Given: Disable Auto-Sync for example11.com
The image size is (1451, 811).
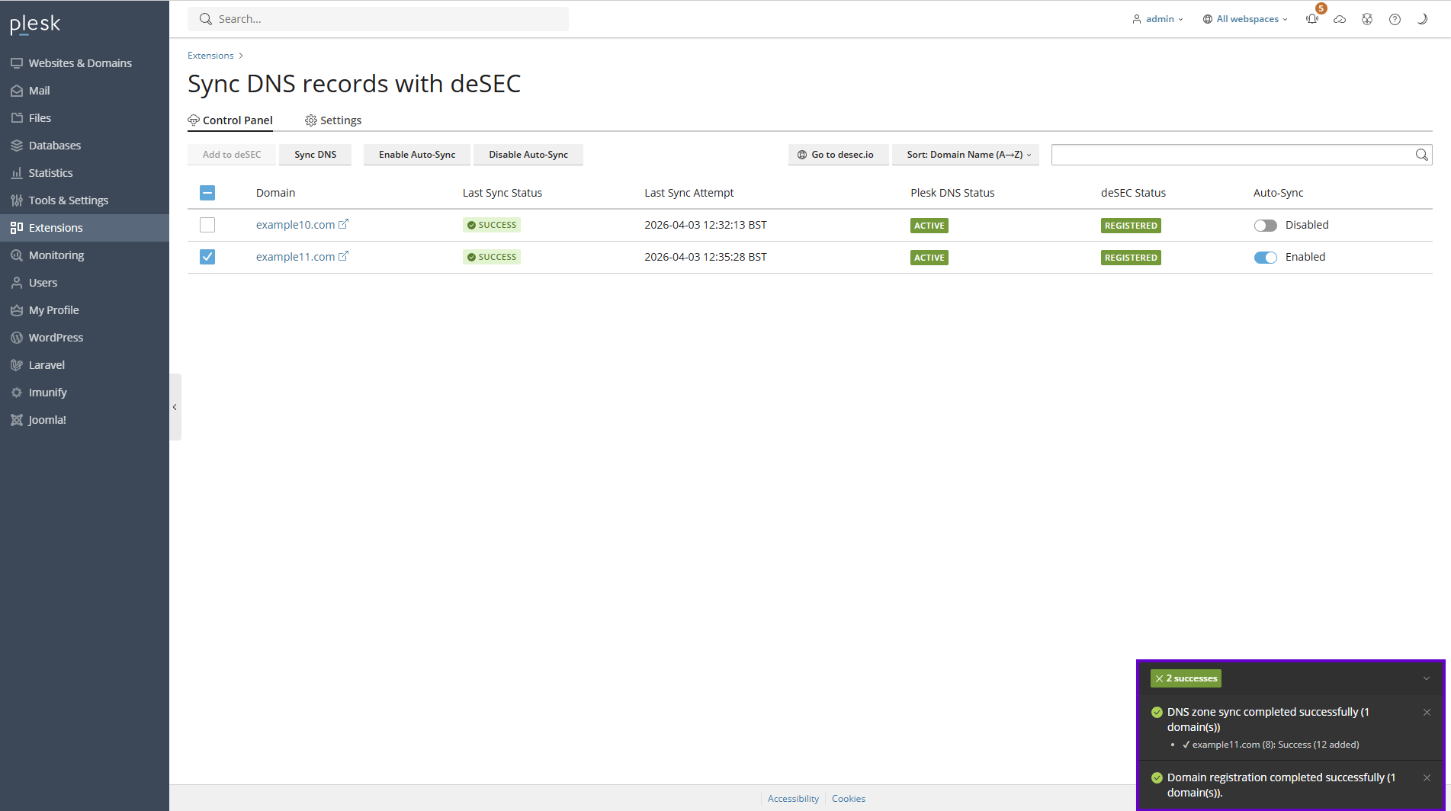Looking at the screenshot, I should click(x=1265, y=257).
